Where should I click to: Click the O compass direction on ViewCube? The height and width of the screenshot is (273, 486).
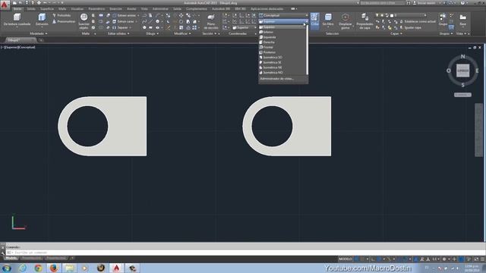point(449,71)
